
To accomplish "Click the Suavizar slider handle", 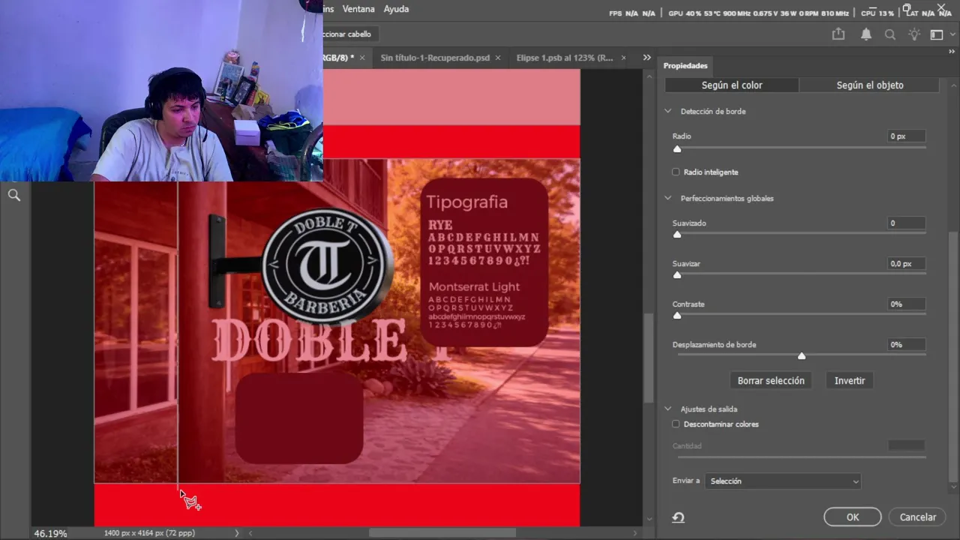I will pos(677,275).
